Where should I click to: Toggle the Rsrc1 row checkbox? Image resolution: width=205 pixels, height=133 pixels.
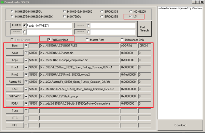click(26, 67)
